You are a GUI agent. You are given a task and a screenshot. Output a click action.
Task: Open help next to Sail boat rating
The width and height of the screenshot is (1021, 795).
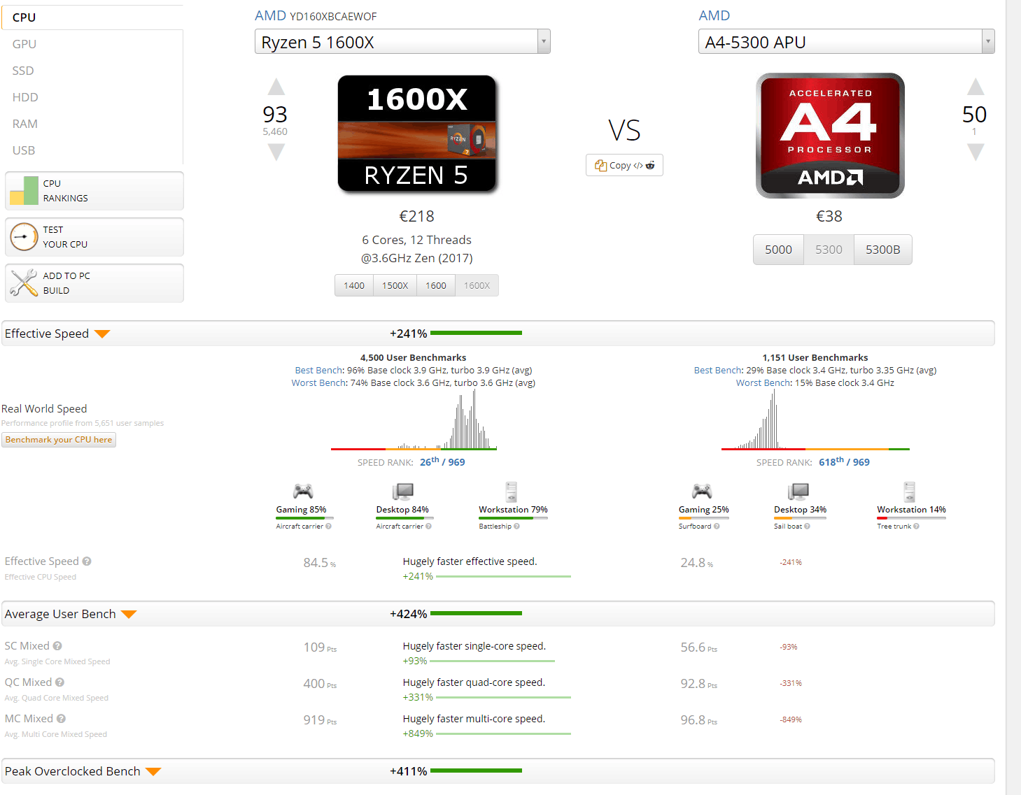(807, 527)
